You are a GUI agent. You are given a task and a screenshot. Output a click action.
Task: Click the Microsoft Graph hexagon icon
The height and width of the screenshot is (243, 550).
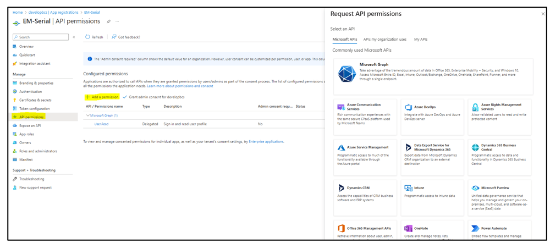346,74
